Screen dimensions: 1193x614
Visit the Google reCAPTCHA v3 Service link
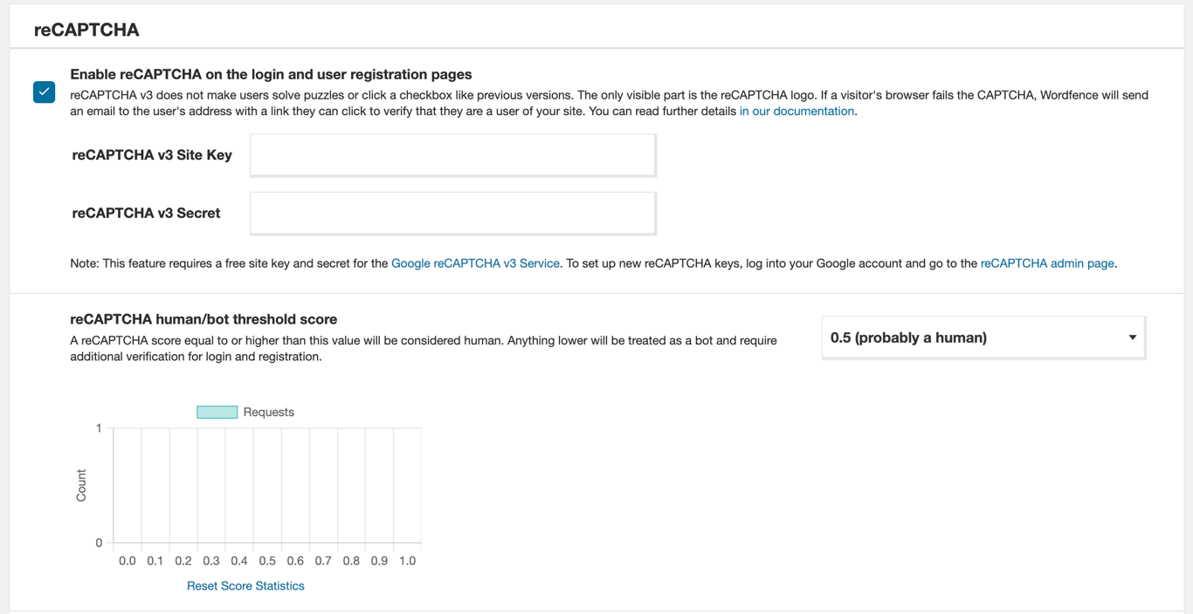click(476, 263)
